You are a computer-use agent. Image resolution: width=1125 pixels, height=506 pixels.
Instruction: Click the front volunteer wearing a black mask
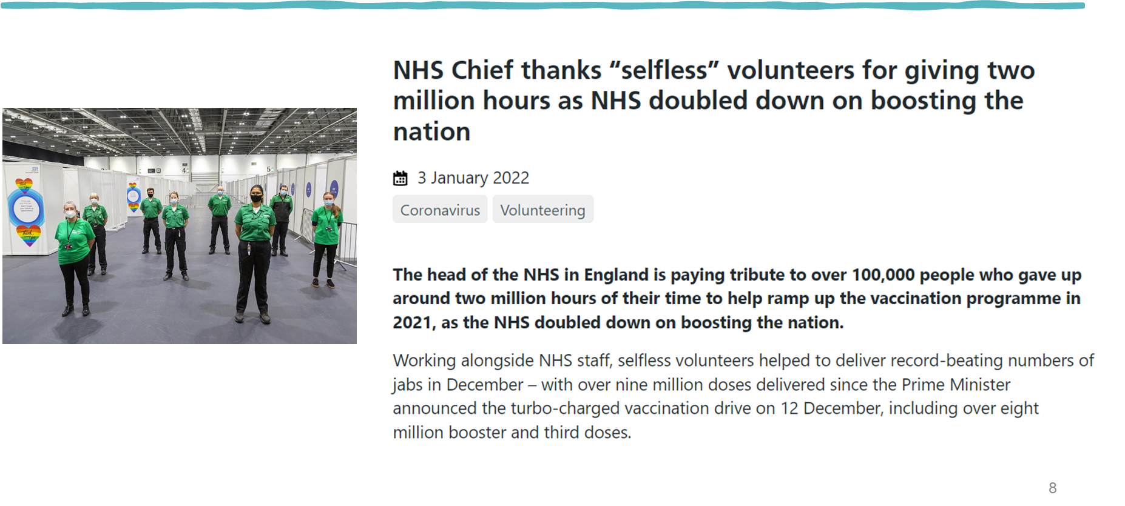pos(255,251)
